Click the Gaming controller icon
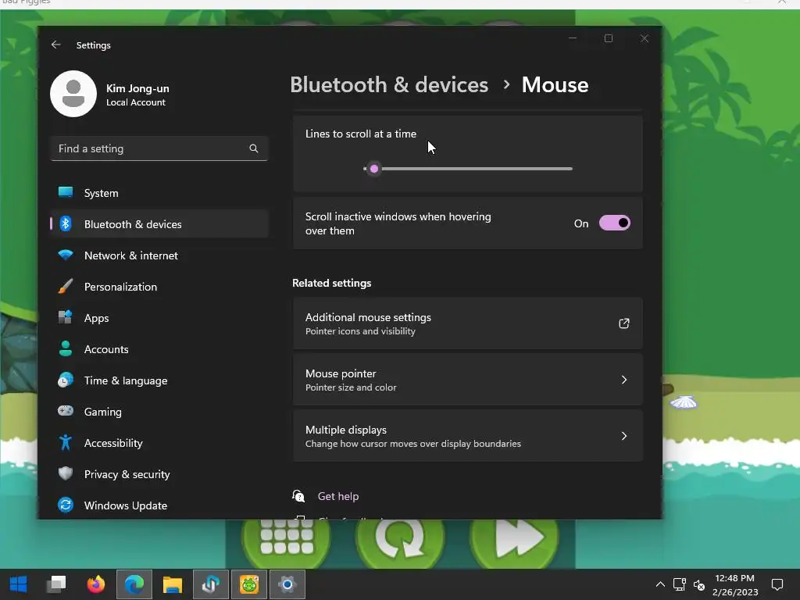 (x=66, y=411)
